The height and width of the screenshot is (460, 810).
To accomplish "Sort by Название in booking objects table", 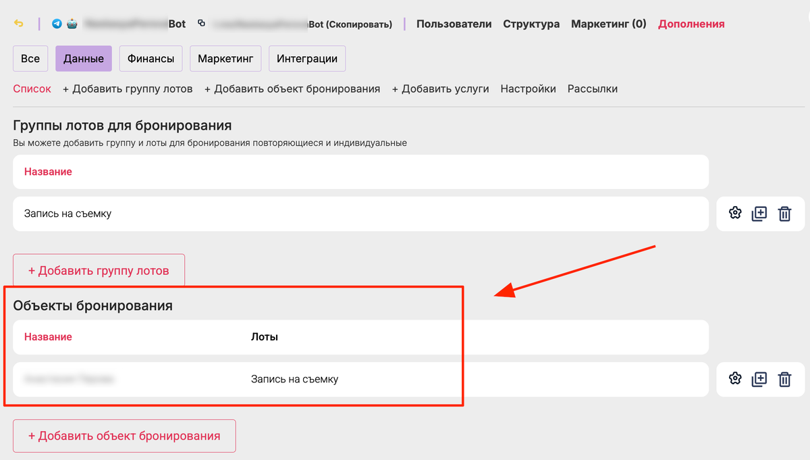I will click(x=48, y=336).
